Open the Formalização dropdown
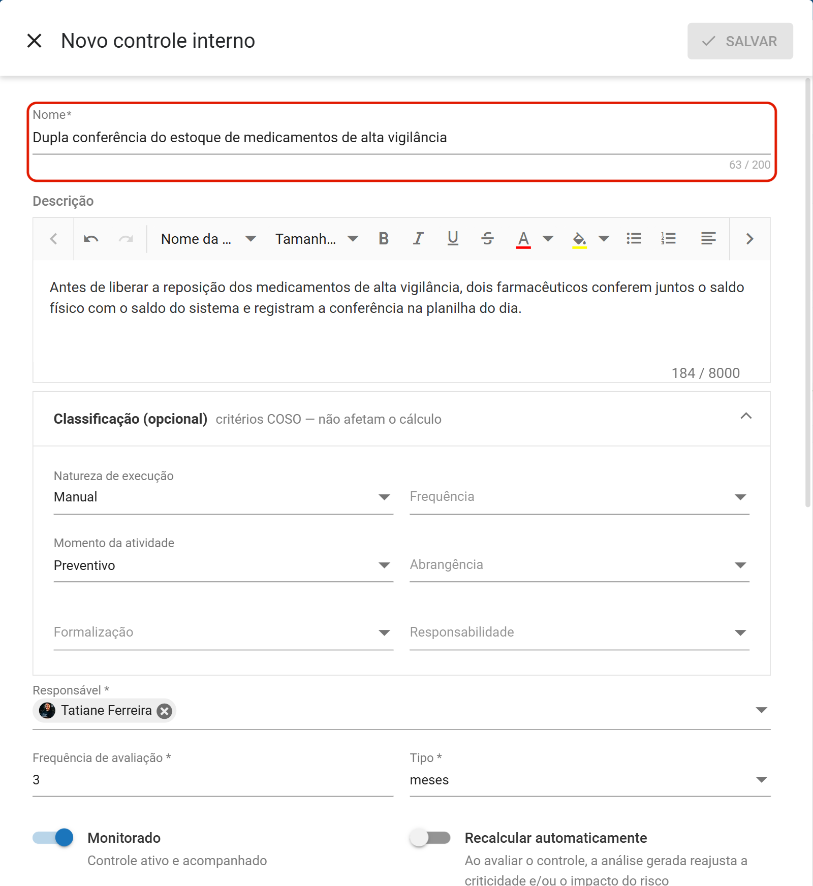The height and width of the screenshot is (886, 813). tap(224, 632)
